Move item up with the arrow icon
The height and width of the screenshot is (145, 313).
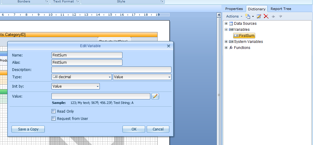click(x=273, y=16)
